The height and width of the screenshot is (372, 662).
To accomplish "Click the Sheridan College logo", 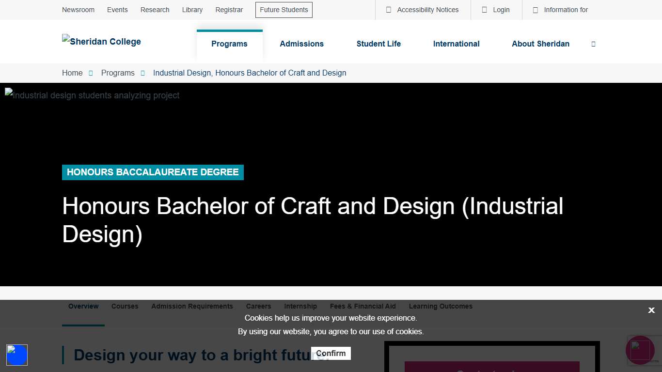I will [101, 41].
